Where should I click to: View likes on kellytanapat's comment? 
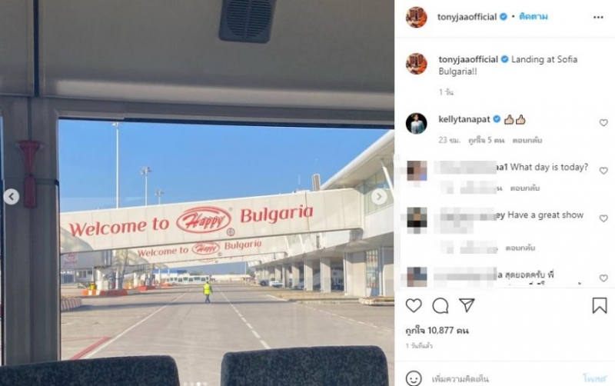click(x=487, y=141)
